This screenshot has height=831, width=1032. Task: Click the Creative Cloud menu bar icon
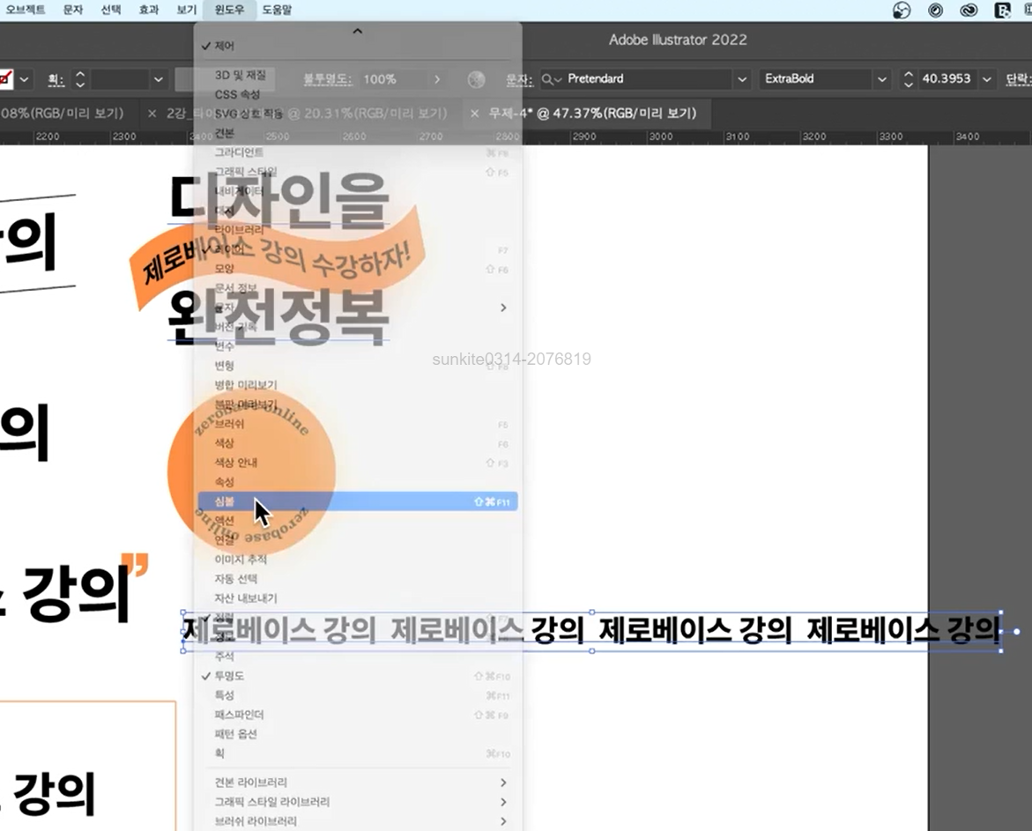coord(969,10)
